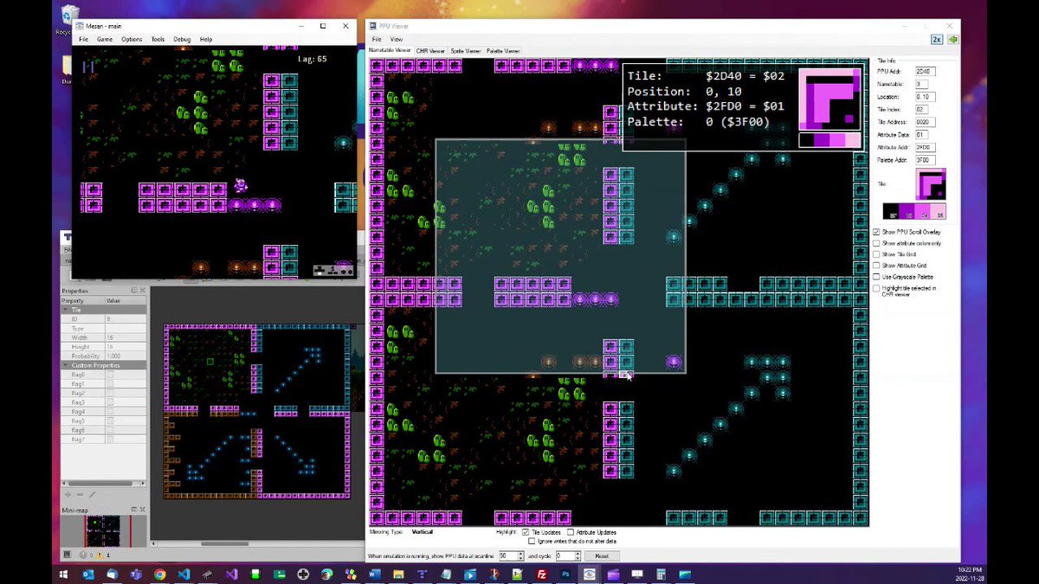Float the Mini-map panel in Tiled
Image resolution: width=1039 pixels, height=584 pixels.
(134, 510)
